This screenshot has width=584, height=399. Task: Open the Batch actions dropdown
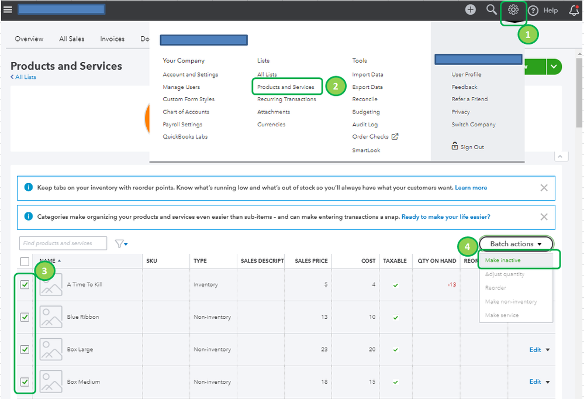click(x=516, y=244)
